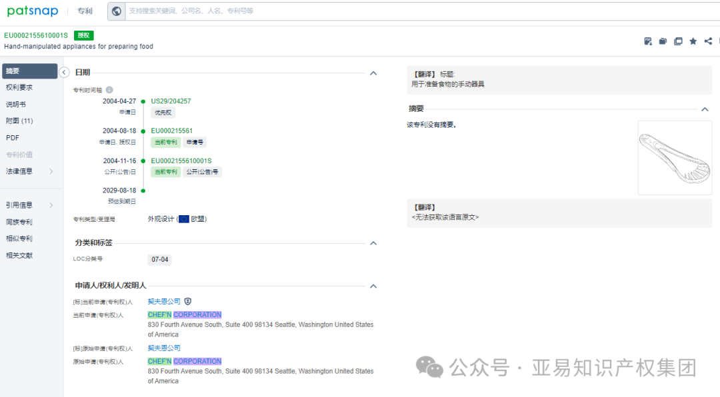The width and height of the screenshot is (720, 397).
Task: Star this patent as favorite
Action: [693, 41]
